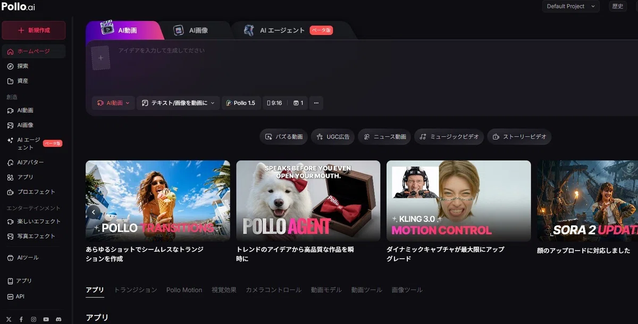
Task: Click the 新規作成 create button
Action: pyautogui.click(x=33, y=30)
